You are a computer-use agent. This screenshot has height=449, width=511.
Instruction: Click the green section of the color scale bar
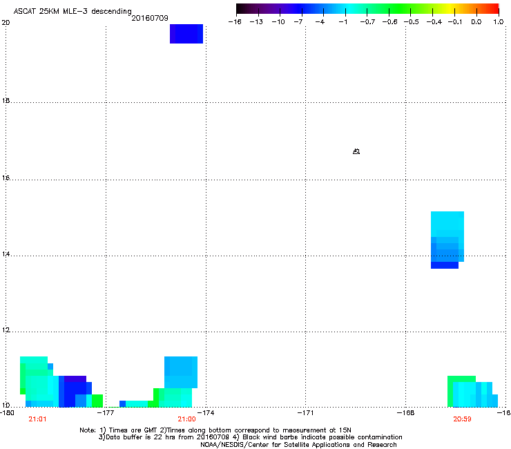coord(401,8)
